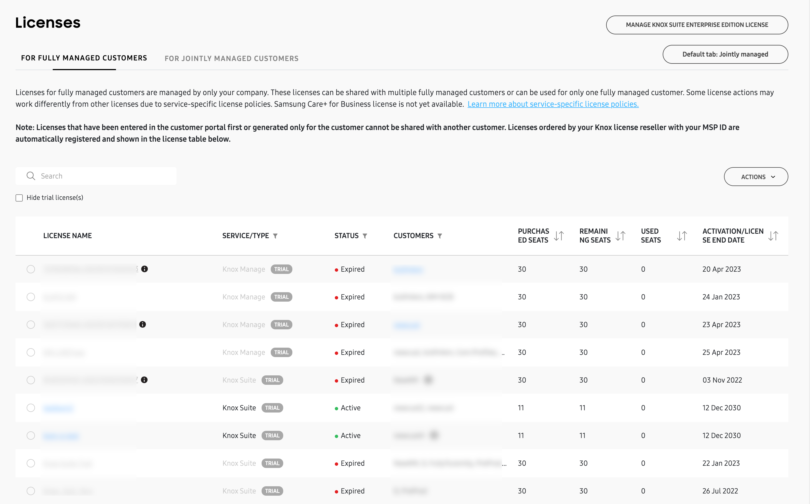
Task: Open the Actions dropdown
Action: coord(756,177)
